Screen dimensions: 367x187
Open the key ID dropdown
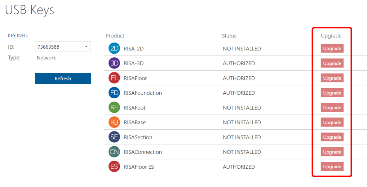click(63, 47)
